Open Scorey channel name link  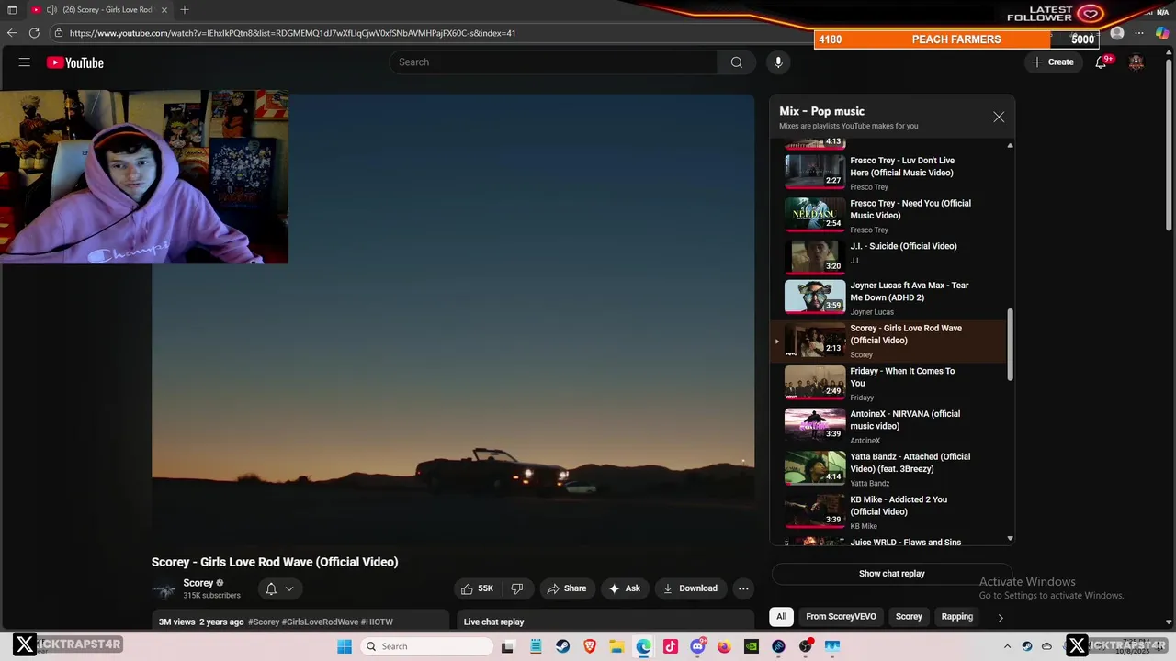198,583
